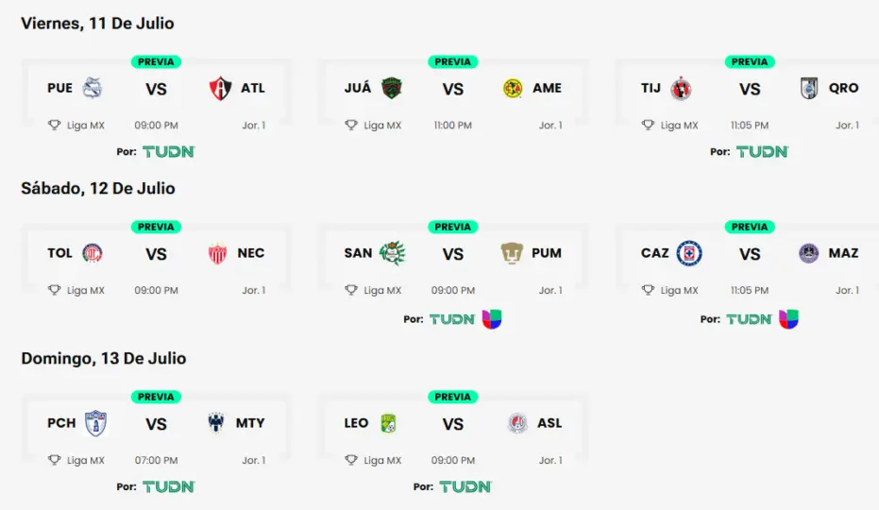Screen dimensions: 879x510
Task: Click the Tijuana Xolos crest
Action: [x=681, y=89]
